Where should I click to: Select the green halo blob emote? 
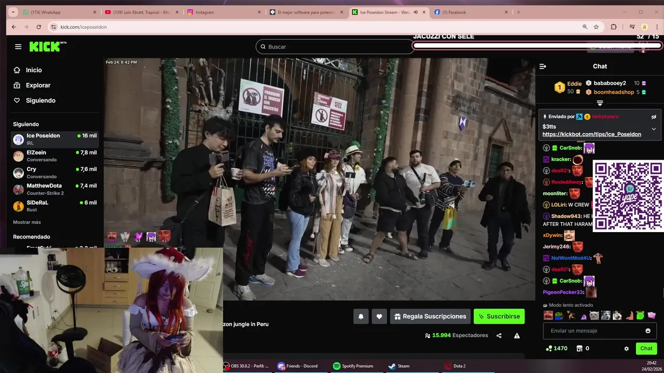click(640, 315)
